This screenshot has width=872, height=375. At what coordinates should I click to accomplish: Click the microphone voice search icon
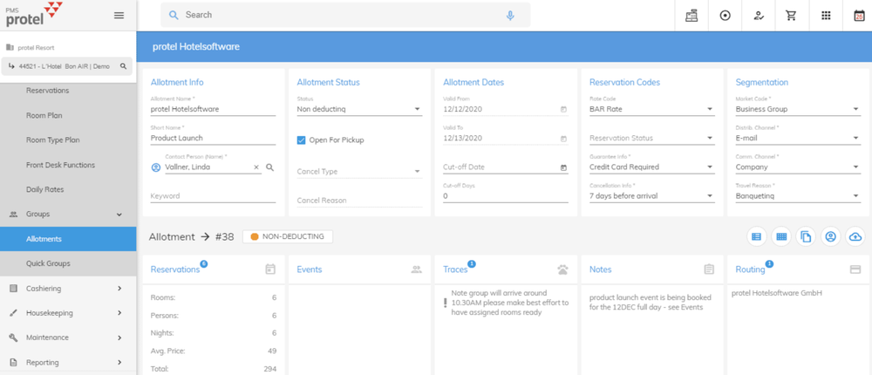[511, 16]
